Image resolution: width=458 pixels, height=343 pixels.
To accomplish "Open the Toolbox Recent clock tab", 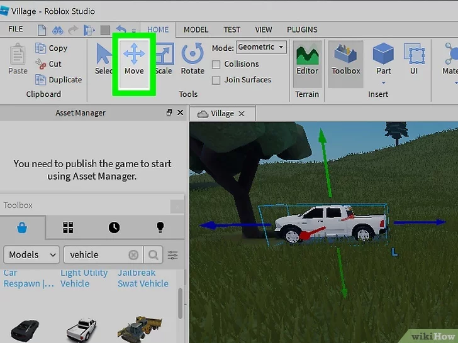I will [114, 227].
